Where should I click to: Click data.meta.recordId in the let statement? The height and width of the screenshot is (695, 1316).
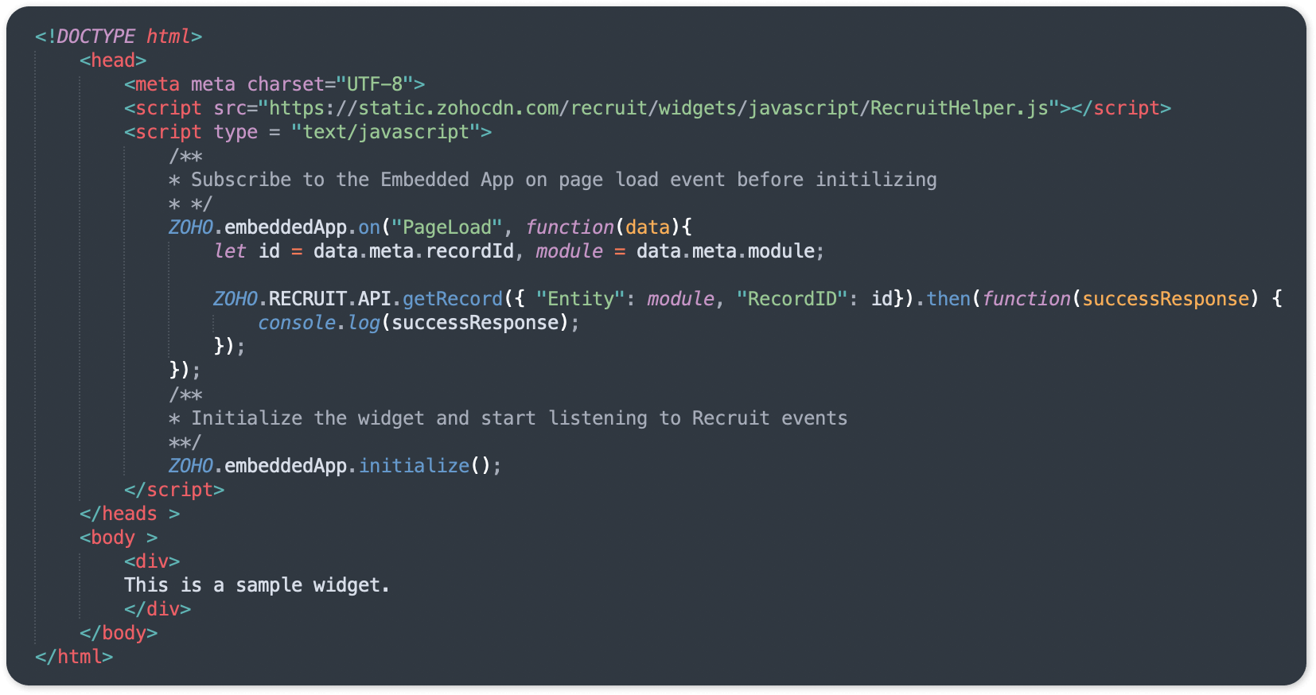coord(414,251)
